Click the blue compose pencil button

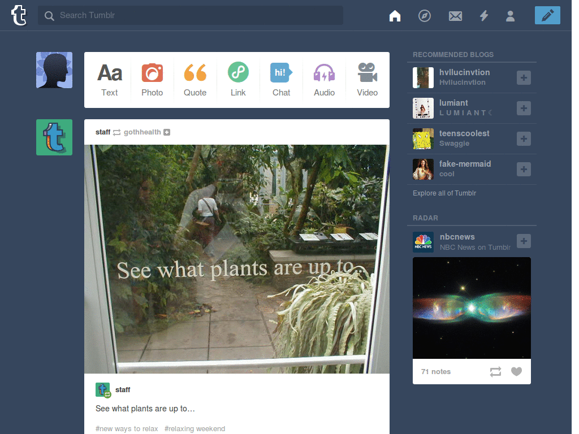click(x=547, y=15)
